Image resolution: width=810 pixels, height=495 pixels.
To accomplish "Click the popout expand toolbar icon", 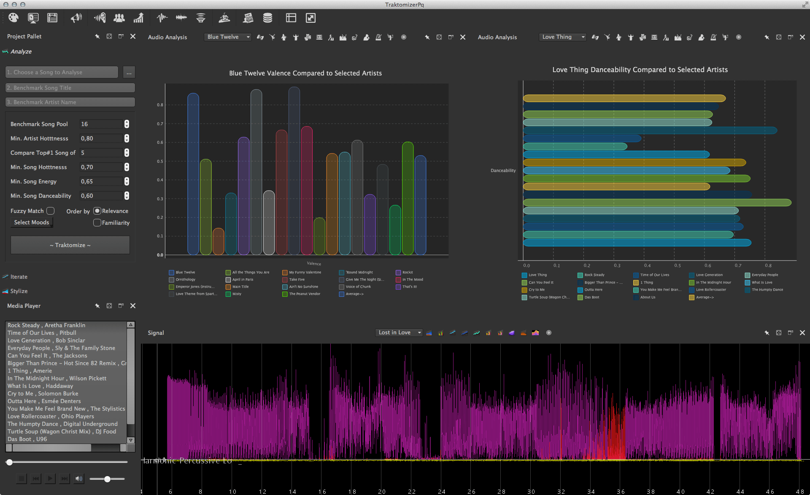I will (310, 18).
